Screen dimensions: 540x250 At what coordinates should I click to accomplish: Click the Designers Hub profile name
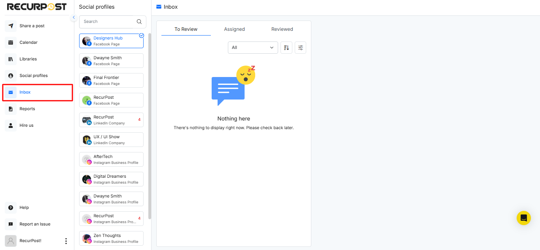click(108, 38)
